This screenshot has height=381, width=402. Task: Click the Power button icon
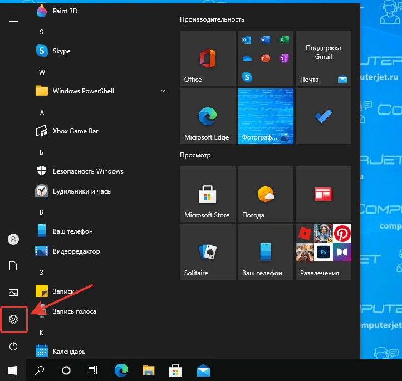coord(14,347)
